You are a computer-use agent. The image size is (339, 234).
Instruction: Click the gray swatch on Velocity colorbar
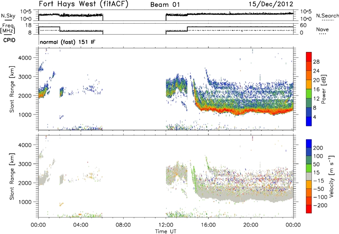click(309, 176)
